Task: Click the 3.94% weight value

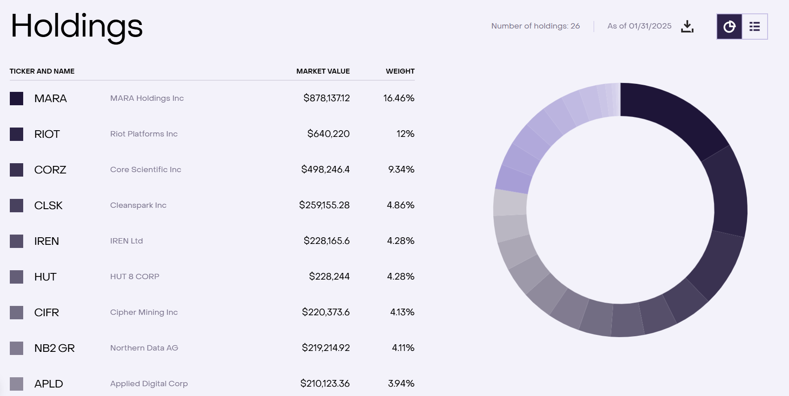Action: pos(401,384)
